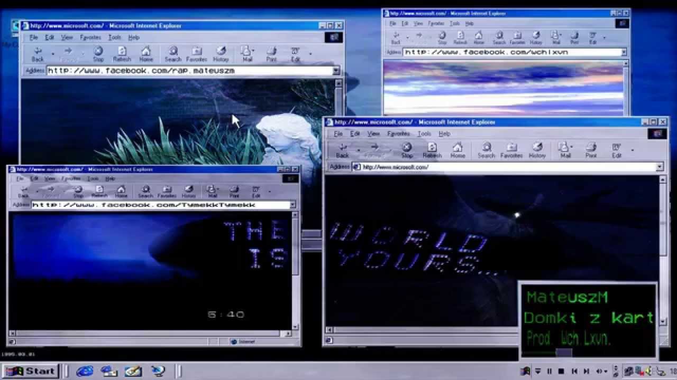Open History in the rap.mateuszm window
The image size is (677, 380).
coord(221,54)
